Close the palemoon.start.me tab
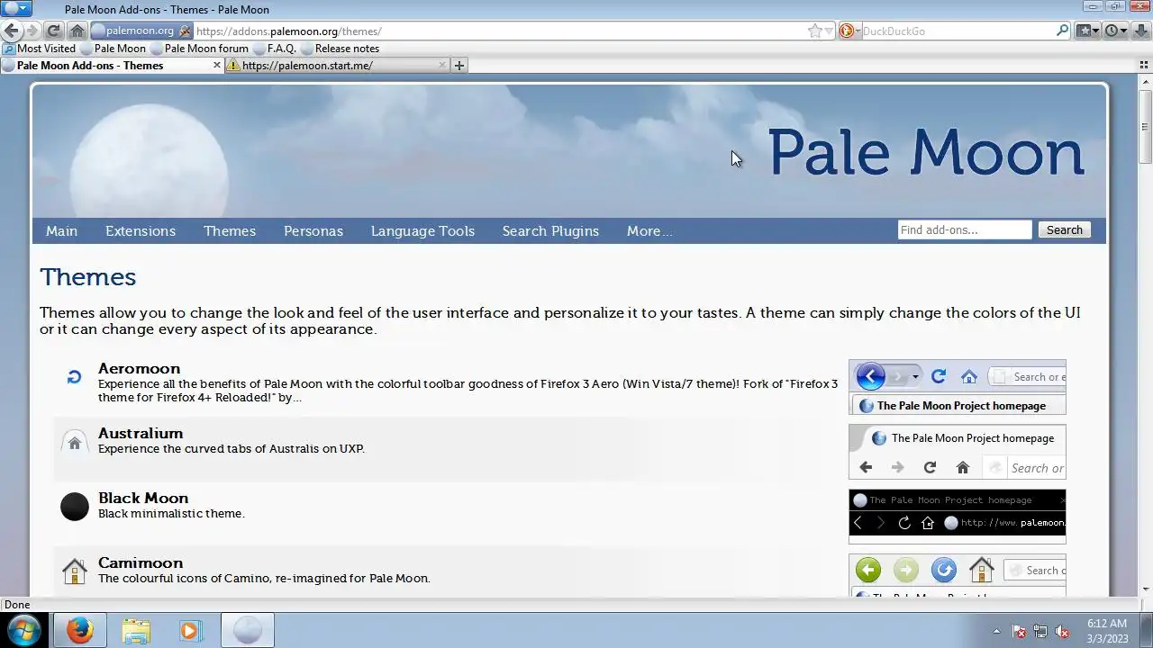Screen dimensions: 1153x648 coord(442,65)
